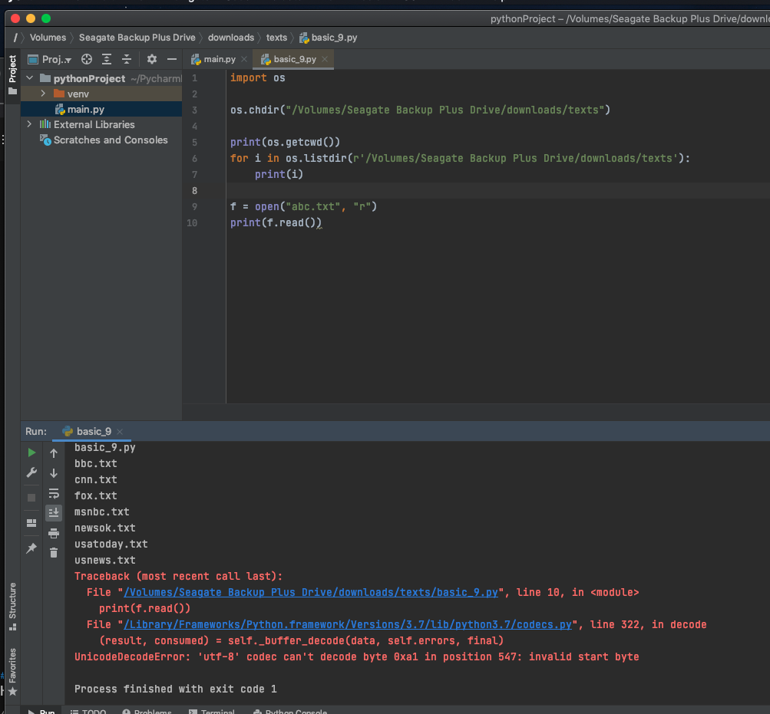The height and width of the screenshot is (714, 770).
Task: Click 'usatoday.txt' in console output
Action: point(111,544)
